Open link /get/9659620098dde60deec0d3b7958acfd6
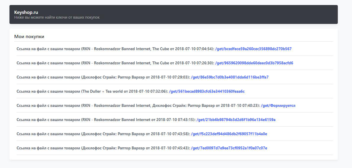Image resolution: width=352 pixels, height=168 pixels. (x=254, y=63)
